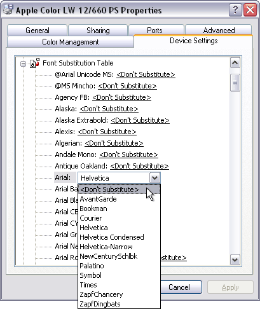Choose NewCenturySchlbk from the list
260x309 pixels.
(120, 256)
